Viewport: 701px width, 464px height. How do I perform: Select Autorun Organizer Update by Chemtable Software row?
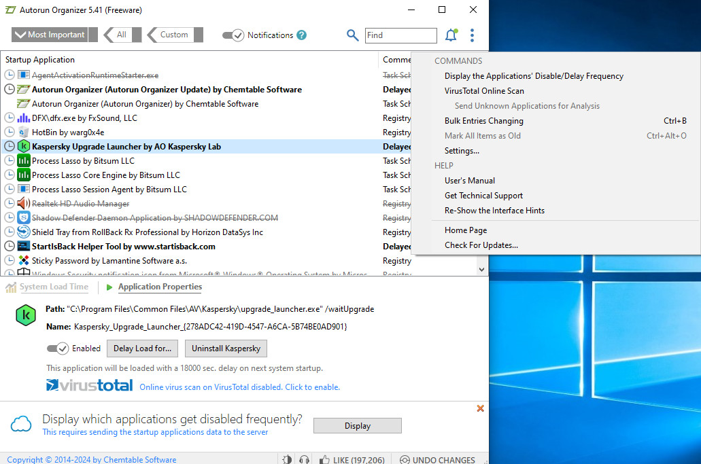pos(205,89)
